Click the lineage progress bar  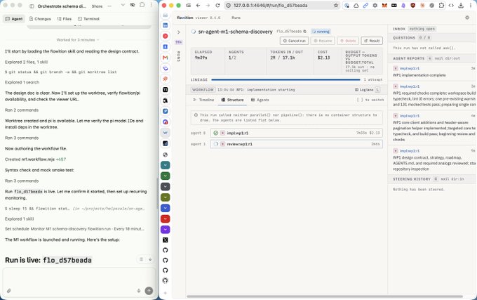(285, 80)
